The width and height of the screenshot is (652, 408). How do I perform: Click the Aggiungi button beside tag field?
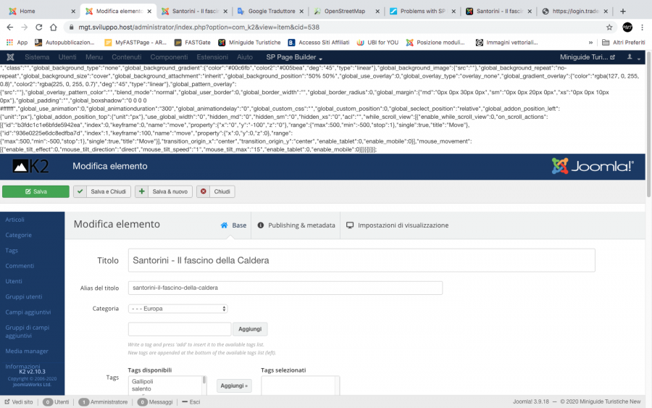(x=250, y=329)
